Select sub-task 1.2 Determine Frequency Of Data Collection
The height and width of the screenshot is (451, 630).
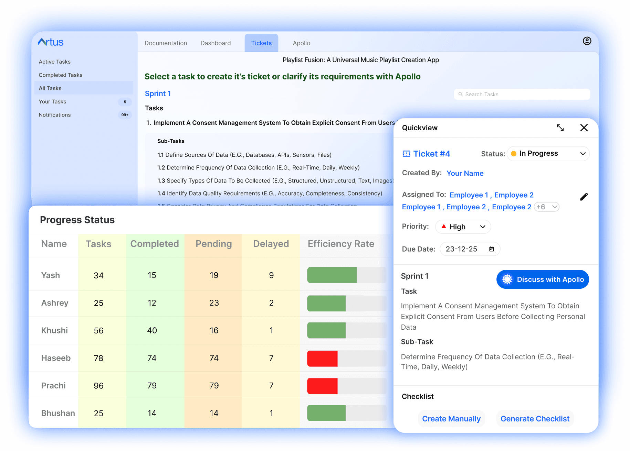pos(259,167)
